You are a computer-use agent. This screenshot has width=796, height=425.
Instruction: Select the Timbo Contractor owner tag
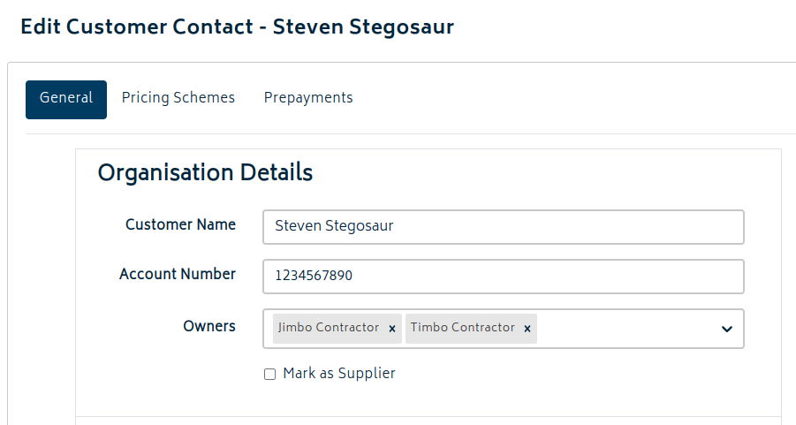click(462, 328)
